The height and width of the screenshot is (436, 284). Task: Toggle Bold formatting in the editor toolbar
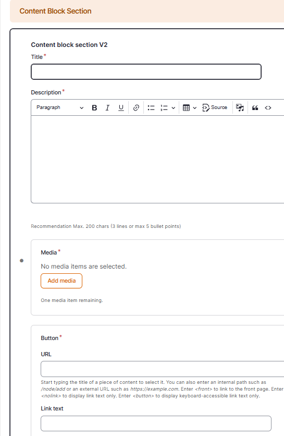pyautogui.click(x=94, y=107)
